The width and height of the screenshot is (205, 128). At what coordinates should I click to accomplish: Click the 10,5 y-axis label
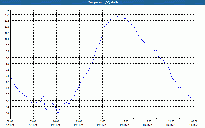coord(7,33)
